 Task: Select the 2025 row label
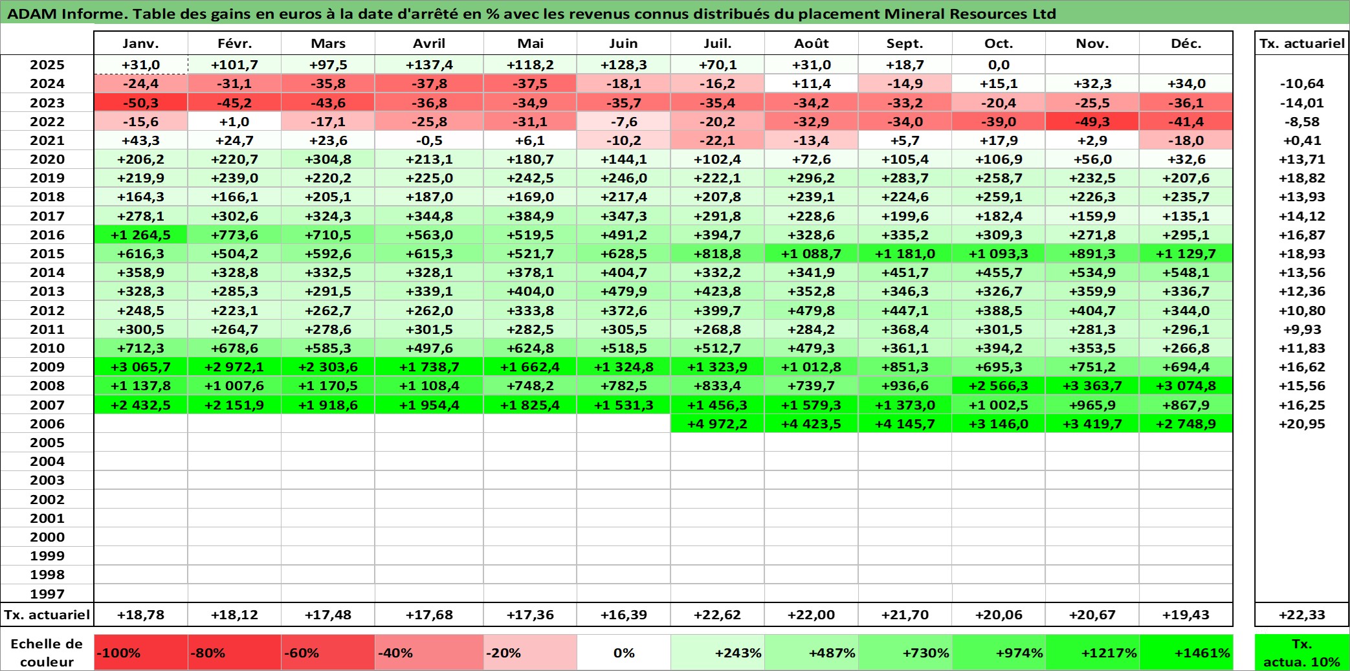pyautogui.click(x=47, y=65)
